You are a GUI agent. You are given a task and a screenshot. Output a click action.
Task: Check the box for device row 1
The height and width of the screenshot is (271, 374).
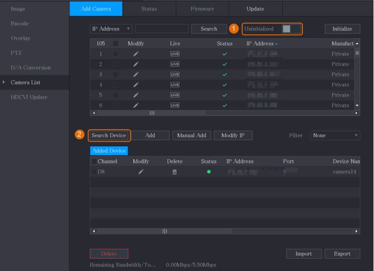[x=116, y=54]
